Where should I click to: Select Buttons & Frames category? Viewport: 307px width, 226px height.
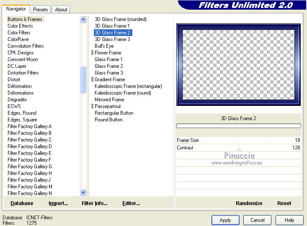(x=25, y=19)
